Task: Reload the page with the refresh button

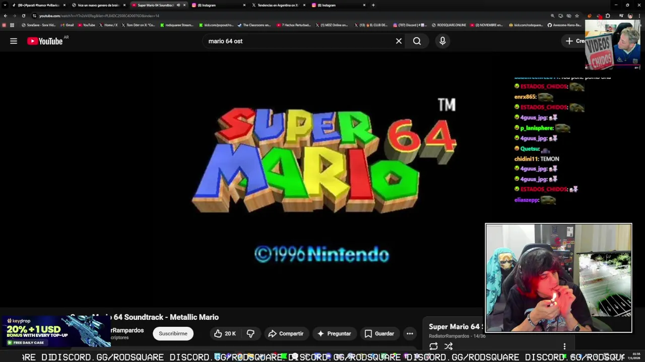Action: click(x=23, y=16)
